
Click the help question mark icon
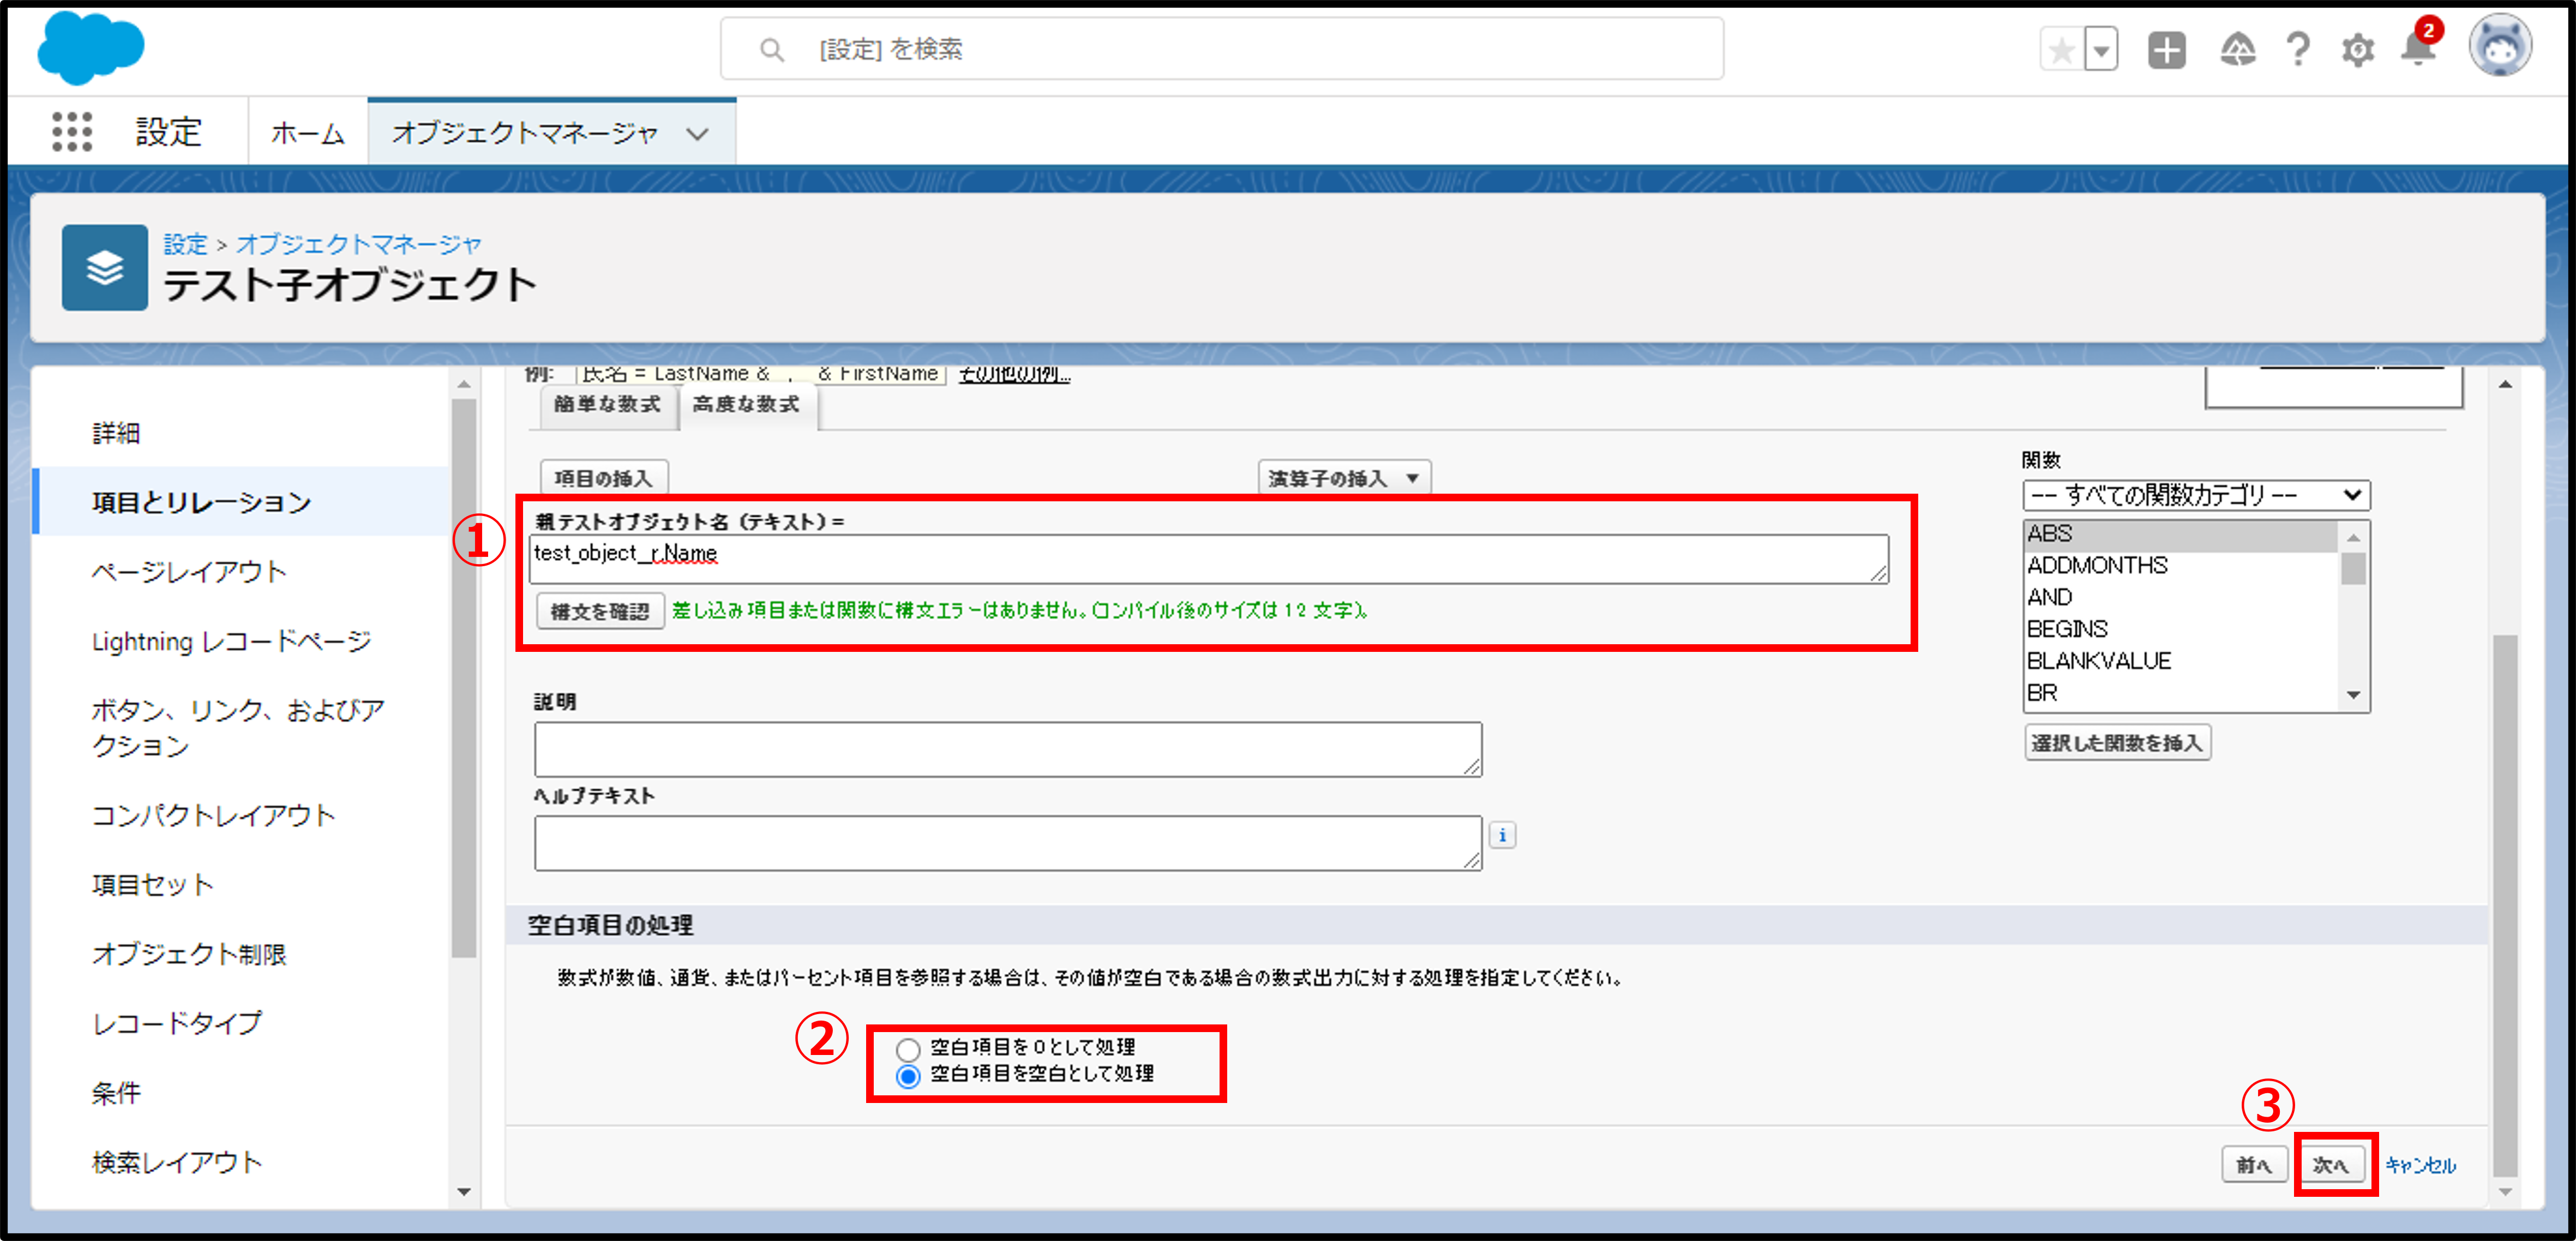coord(2297,49)
